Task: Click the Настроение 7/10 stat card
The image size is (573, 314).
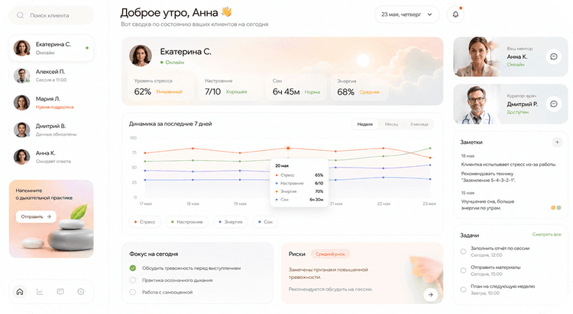Action: [229, 87]
